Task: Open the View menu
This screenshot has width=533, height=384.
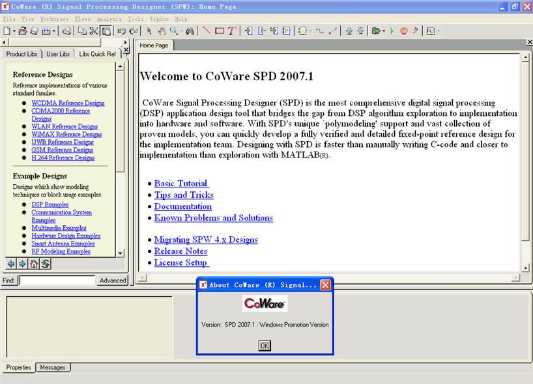Action: 28,19
